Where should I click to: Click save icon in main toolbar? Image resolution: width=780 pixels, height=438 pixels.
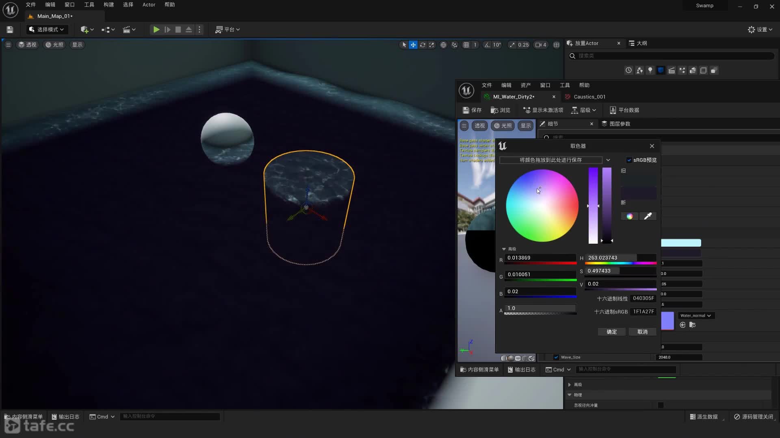tap(10, 30)
